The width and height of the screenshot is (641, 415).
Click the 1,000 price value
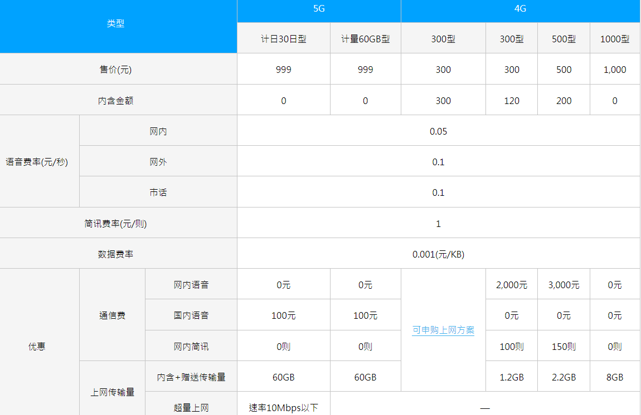coord(615,70)
